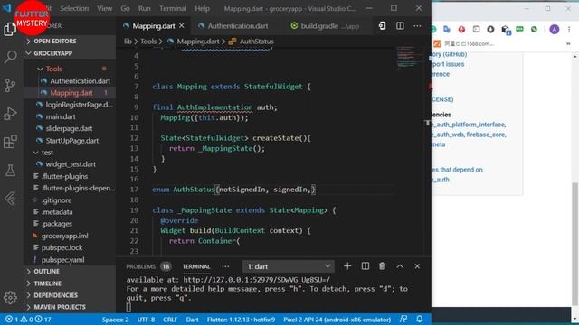This screenshot has height=325, width=579.
Task: Open the Help menu
Action: click(202, 8)
